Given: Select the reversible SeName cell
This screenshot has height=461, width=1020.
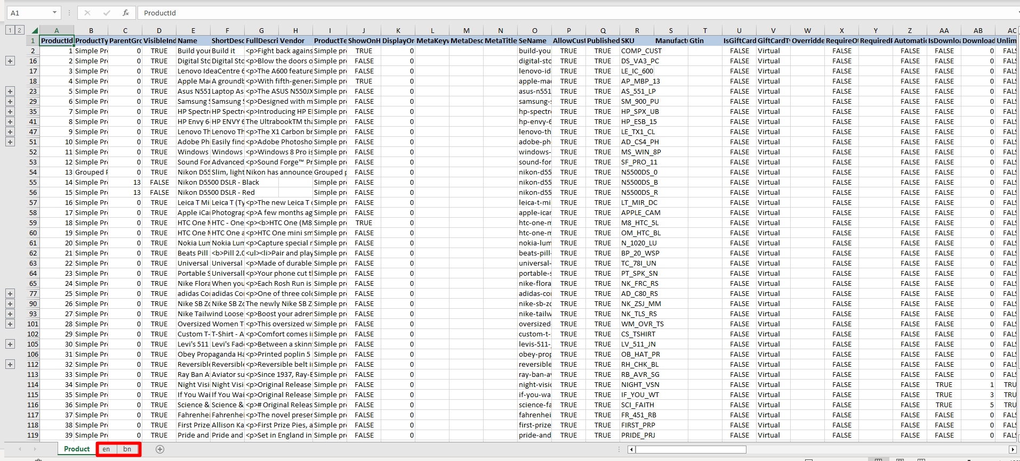Looking at the screenshot, I should point(535,365).
